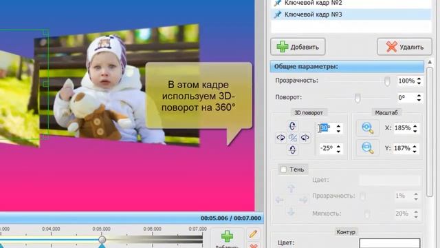Adjust the shadow Прозрачность slider
The width and height of the screenshot is (440, 248).
click(362, 196)
